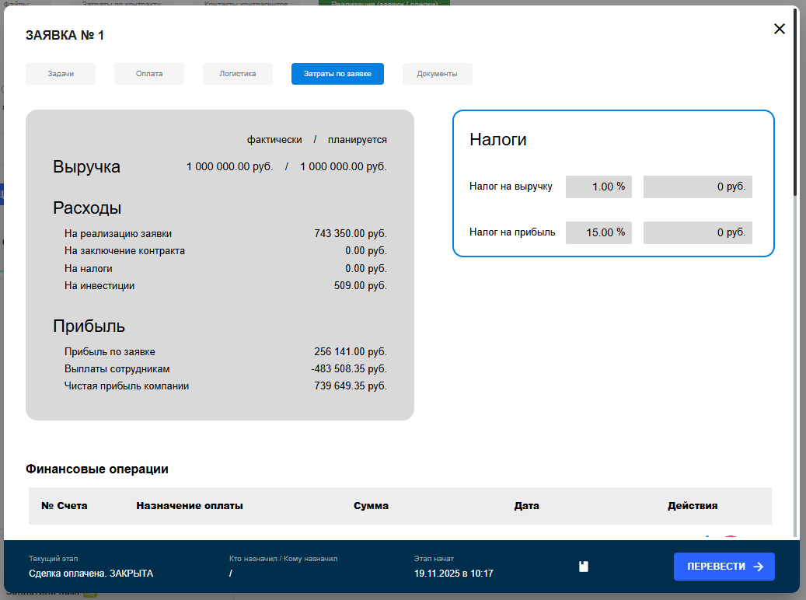This screenshot has width=806, height=600.
Task: Click the № Счета column header
Action: pos(65,506)
